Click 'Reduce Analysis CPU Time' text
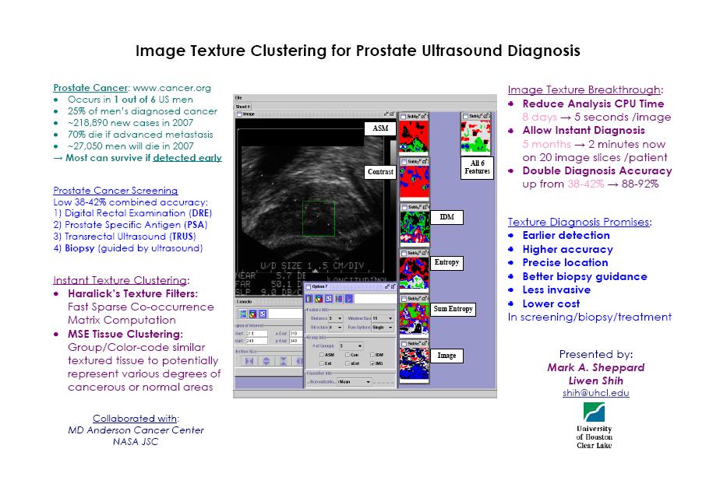This screenshot has height=498, width=720. tap(593, 103)
